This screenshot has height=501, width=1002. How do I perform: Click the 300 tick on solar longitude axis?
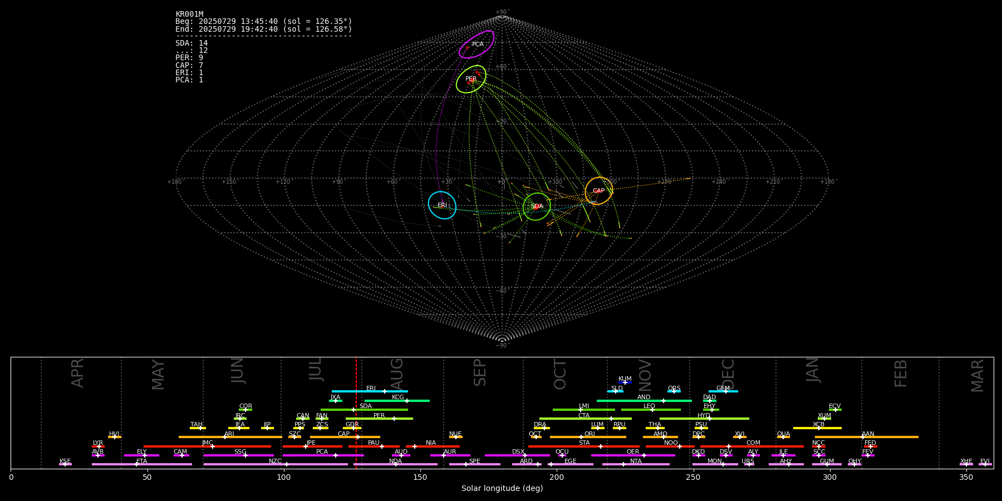[x=829, y=477]
